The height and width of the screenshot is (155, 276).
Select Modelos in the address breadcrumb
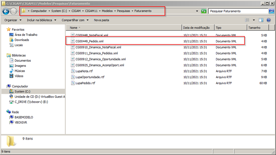(107, 11)
